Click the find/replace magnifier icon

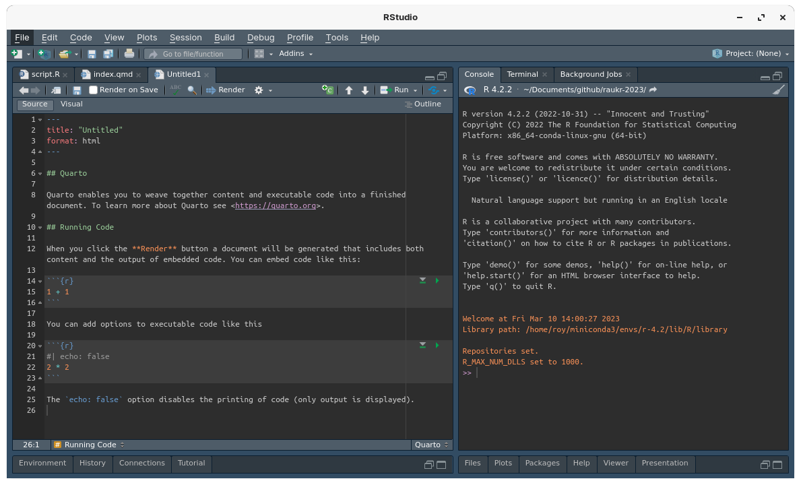click(192, 90)
